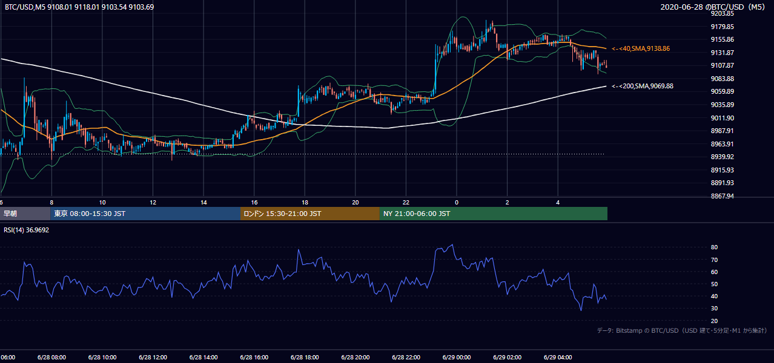Viewport: 774px width, 363px height.
Task: Click the 6/29 04:00 date label
Action: (x=558, y=358)
